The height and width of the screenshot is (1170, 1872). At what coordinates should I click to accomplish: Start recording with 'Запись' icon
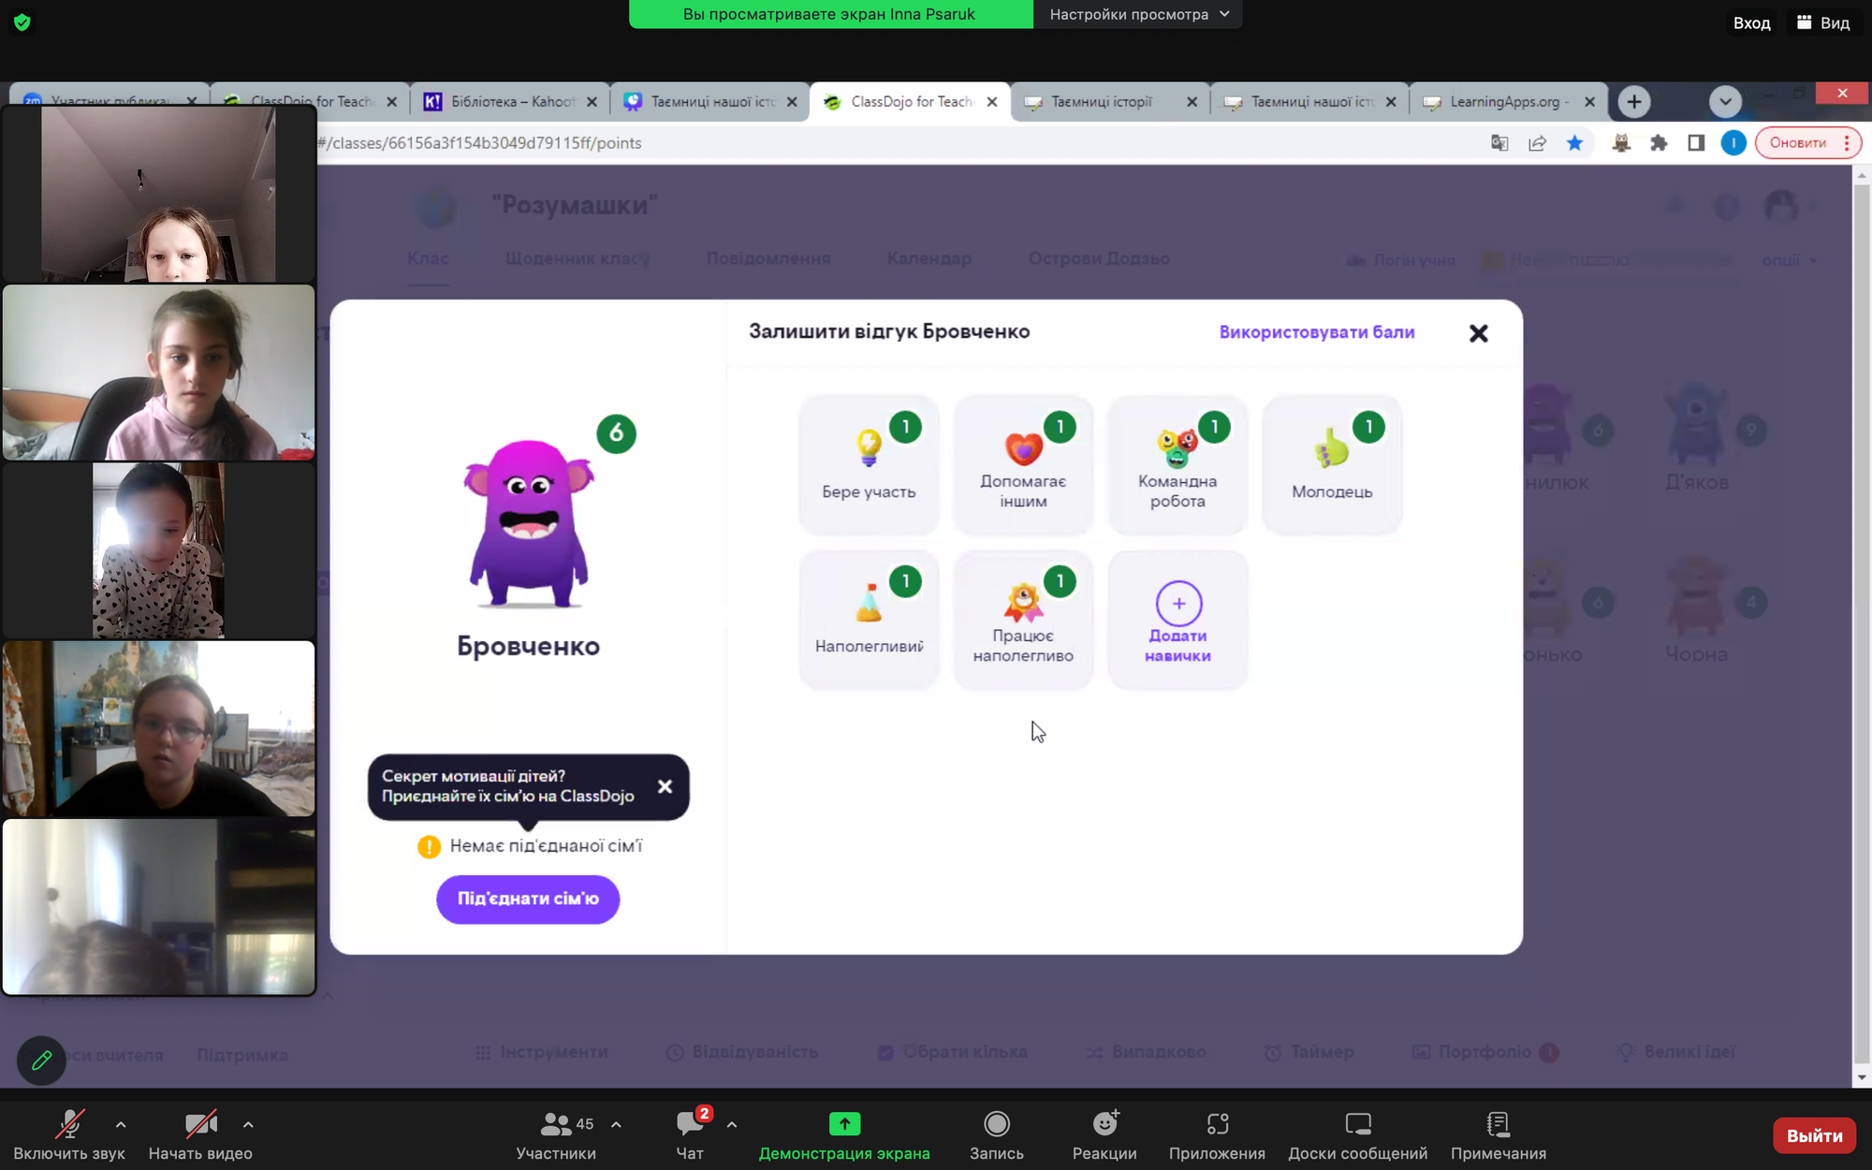[997, 1123]
